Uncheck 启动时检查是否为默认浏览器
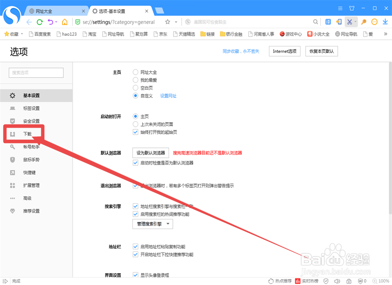The width and height of the screenshot is (392, 285). point(135,162)
